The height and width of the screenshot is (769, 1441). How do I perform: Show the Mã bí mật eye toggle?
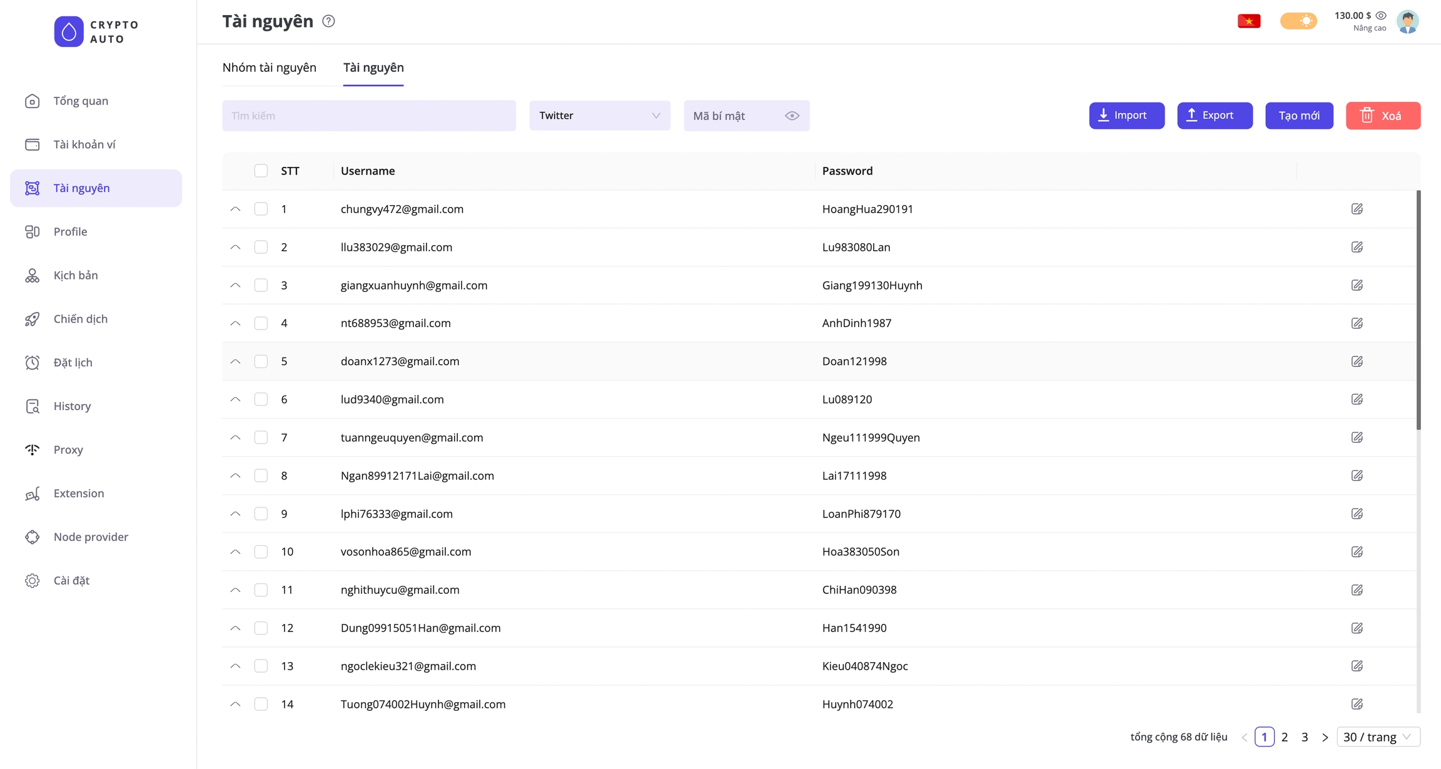pyautogui.click(x=792, y=116)
